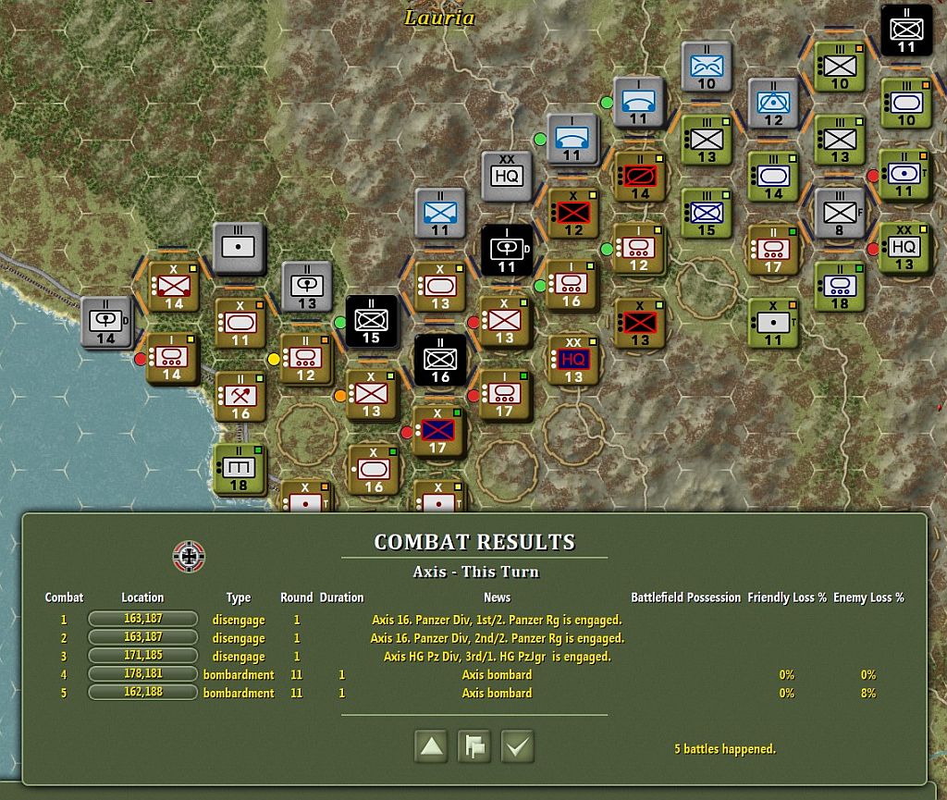Select tan I motorized counter strength 17
The width and height of the screenshot is (947, 800).
click(x=504, y=395)
